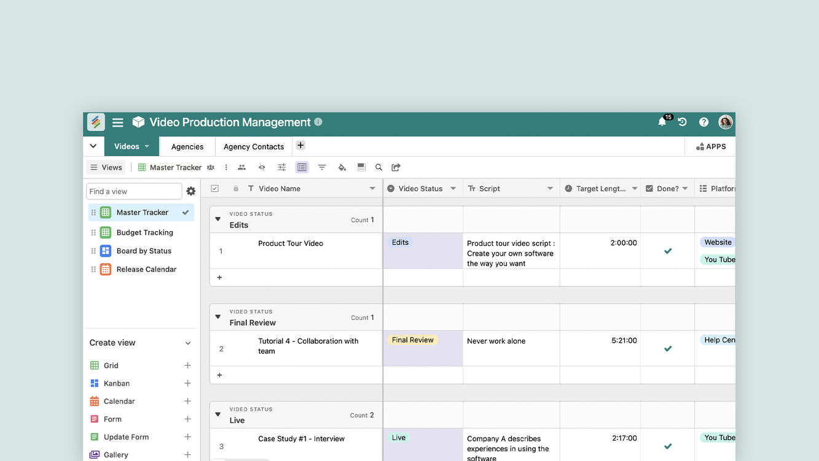Open notifications bell with 15 badge
This screenshot has width=819, height=461.
[x=662, y=122]
